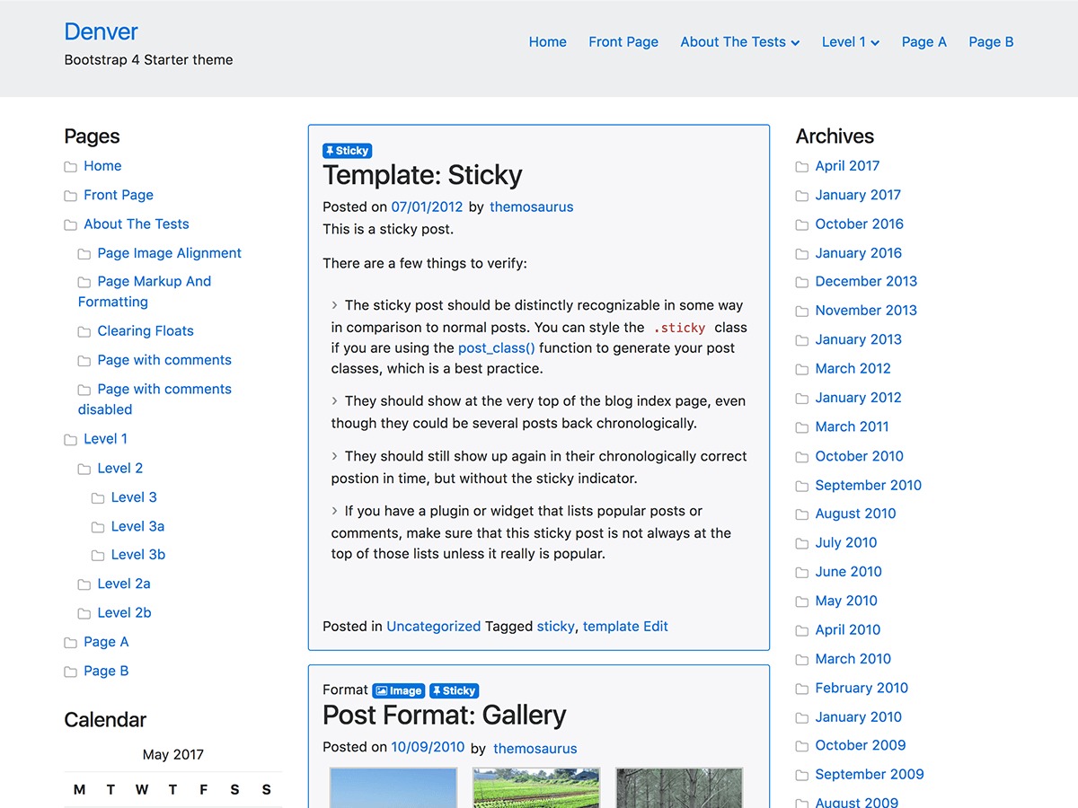Visit the Uncategorized category link

[434, 627]
